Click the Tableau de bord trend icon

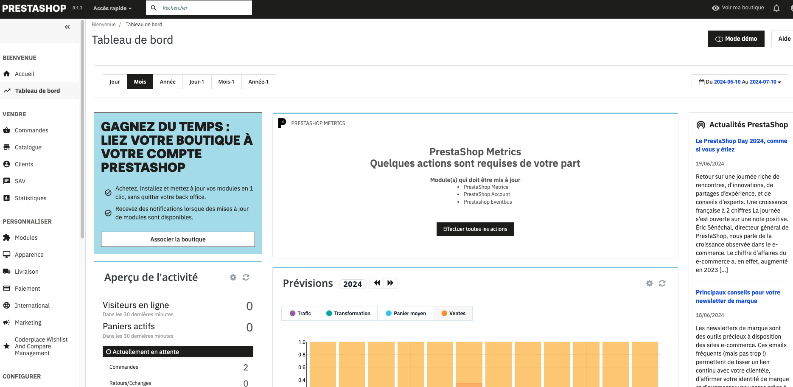[7, 91]
